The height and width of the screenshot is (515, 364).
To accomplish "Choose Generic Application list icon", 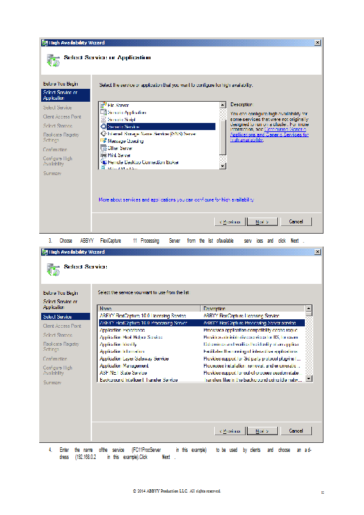I will (x=104, y=112).
